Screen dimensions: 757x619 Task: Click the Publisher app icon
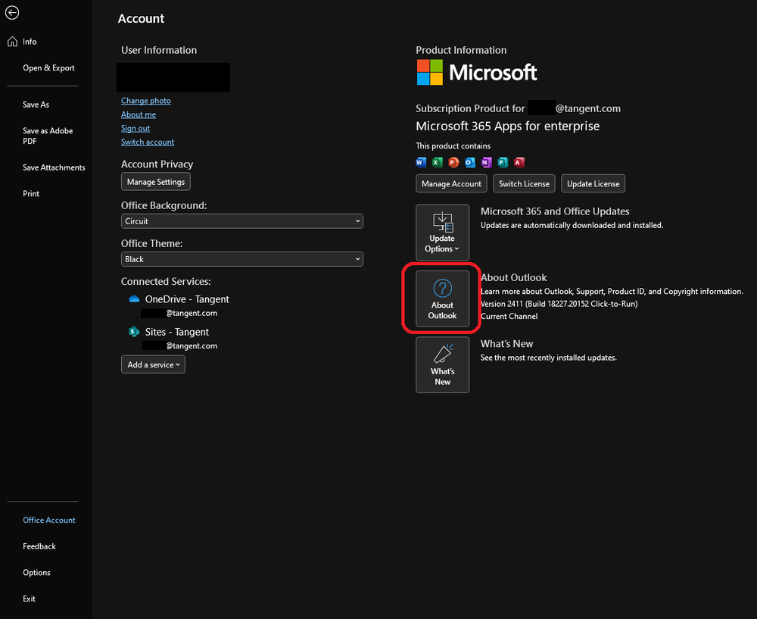point(503,162)
